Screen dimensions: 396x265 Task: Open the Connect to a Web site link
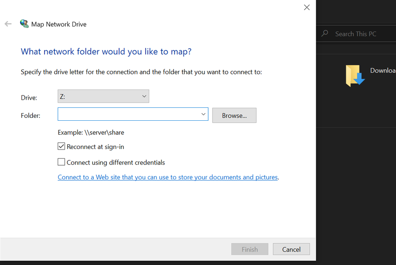(168, 177)
